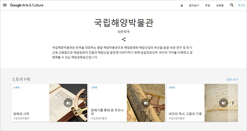Click the rolled antique map thumbnail
This screenshot has width=247, height=131.
(146, 103)
